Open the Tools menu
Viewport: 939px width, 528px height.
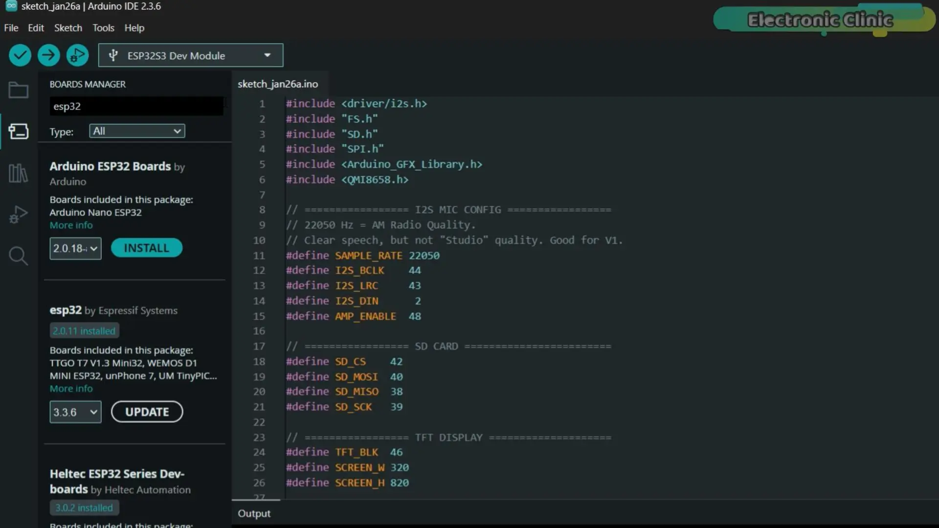coord(103,28)
